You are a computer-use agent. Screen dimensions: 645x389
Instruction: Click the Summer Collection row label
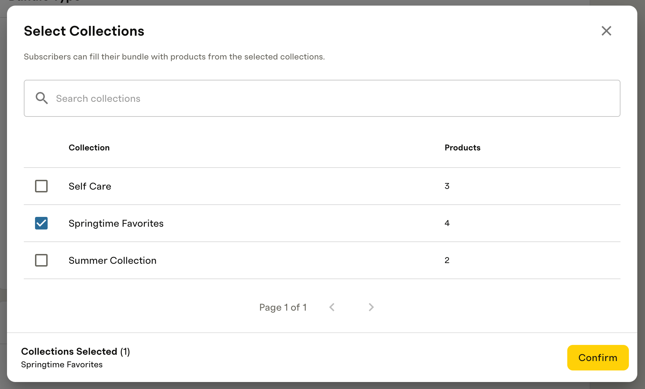(x=112, y=260)
